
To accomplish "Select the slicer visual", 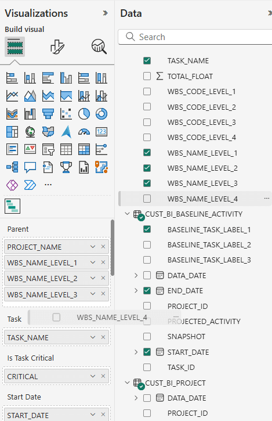I will coord(48,149).
